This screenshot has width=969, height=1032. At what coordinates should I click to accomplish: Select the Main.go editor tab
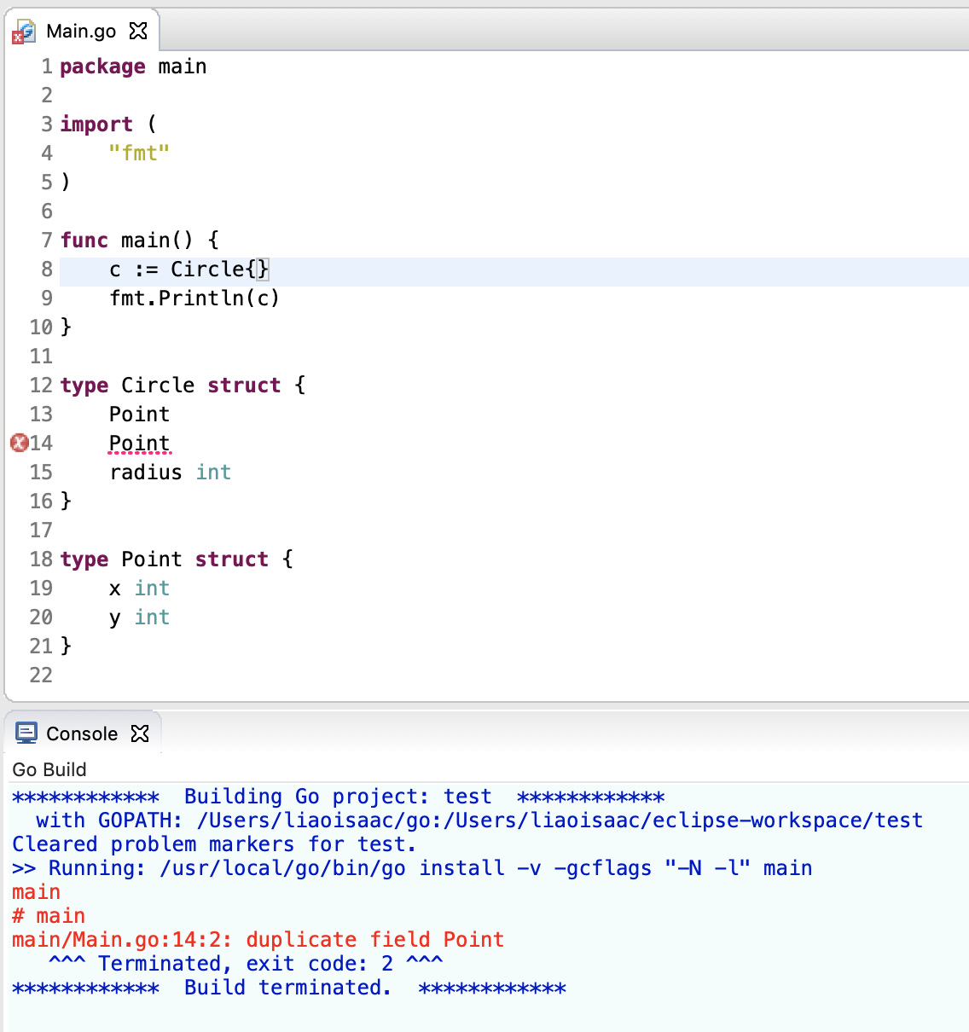coord(81,32)
